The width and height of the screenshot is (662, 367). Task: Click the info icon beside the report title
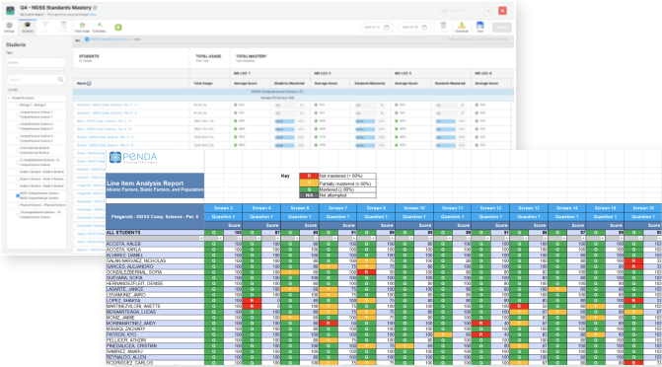(x=95, y=8)
